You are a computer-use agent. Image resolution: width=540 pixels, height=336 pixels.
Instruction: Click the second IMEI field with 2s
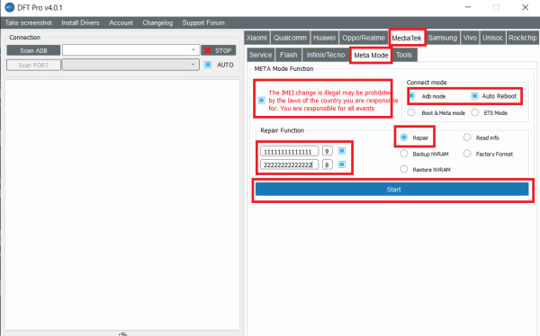289,164
